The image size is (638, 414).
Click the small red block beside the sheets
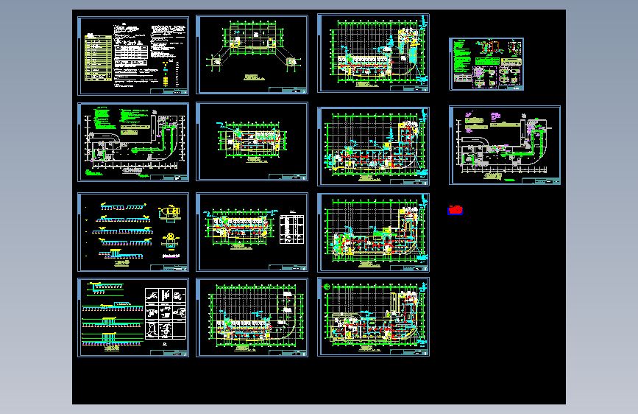(x=455, y=210)
